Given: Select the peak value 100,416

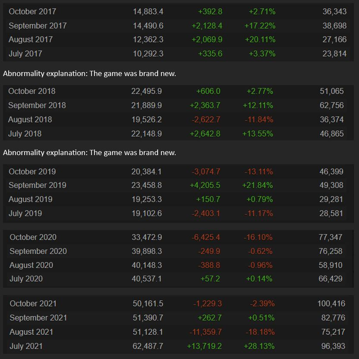Looking at the screenshot, I should click(331, 304).
